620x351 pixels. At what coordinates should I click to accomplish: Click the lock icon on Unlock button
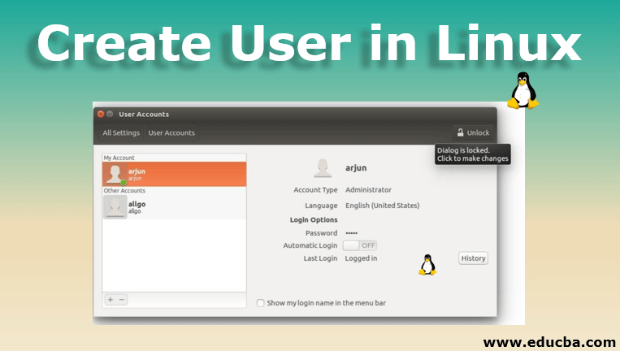coord(460,132)
